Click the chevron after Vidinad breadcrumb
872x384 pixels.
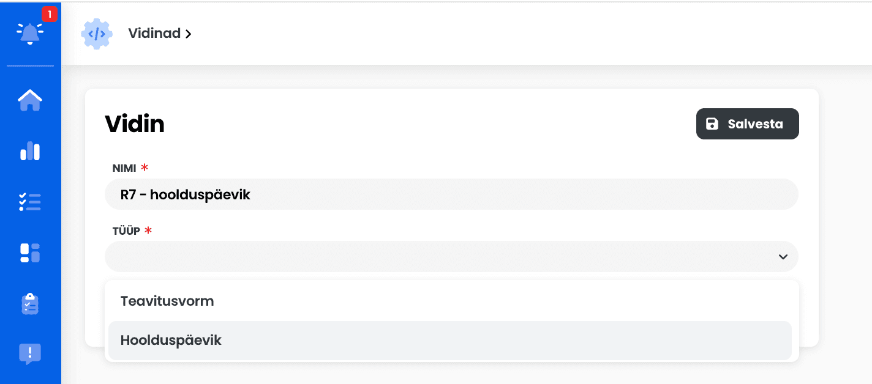tap(188, 34)
